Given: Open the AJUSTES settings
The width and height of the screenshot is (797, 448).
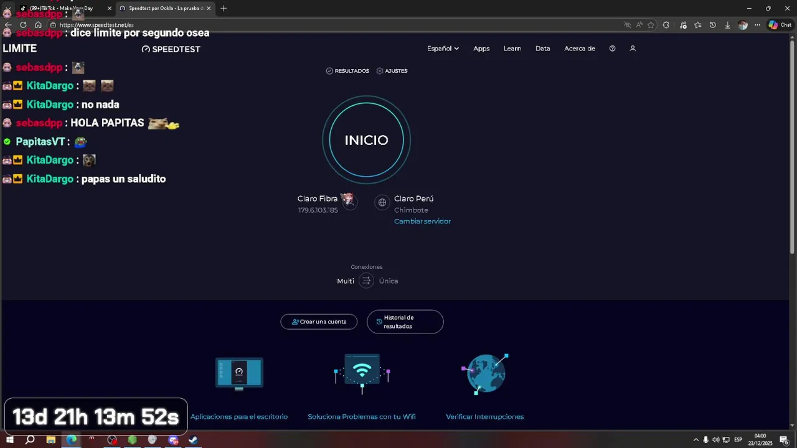Looking at the screenshot, I should coord(392,71).
